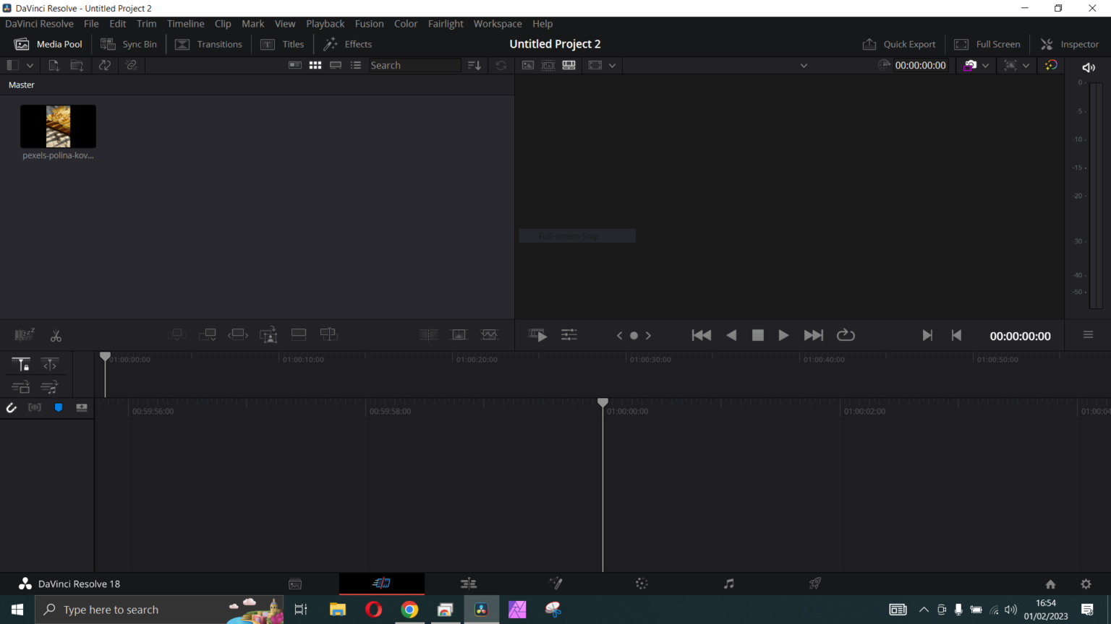This screenshot has width=1111, height=624.
Task: Open Project Settings gear icon
Action: pos(1086,584)
